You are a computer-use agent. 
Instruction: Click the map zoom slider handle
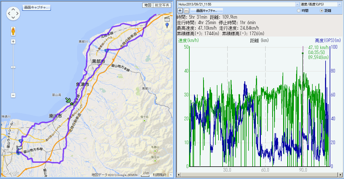13,67
